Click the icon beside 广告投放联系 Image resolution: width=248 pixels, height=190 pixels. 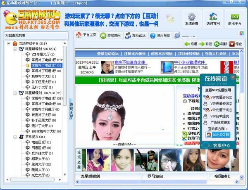[205, 123]
